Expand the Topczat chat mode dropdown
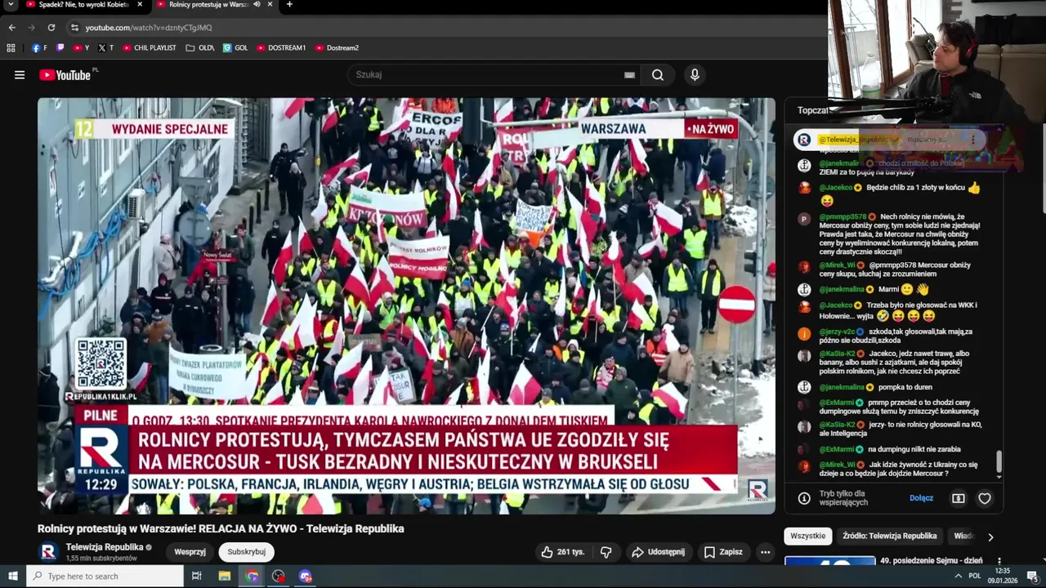The width and height of the screenshot is (1046, 588). 814,110
